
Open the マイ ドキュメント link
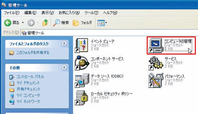pyautogui.click(x=28, y=83)
